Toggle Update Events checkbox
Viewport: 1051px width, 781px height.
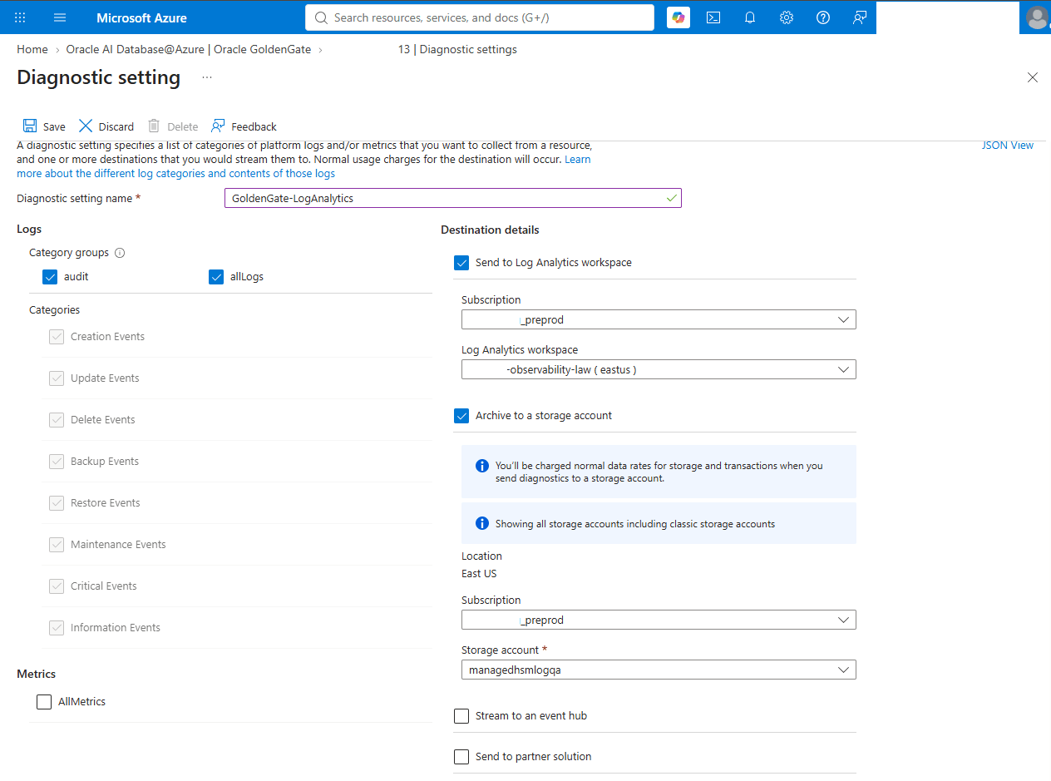tap(57, 378)
